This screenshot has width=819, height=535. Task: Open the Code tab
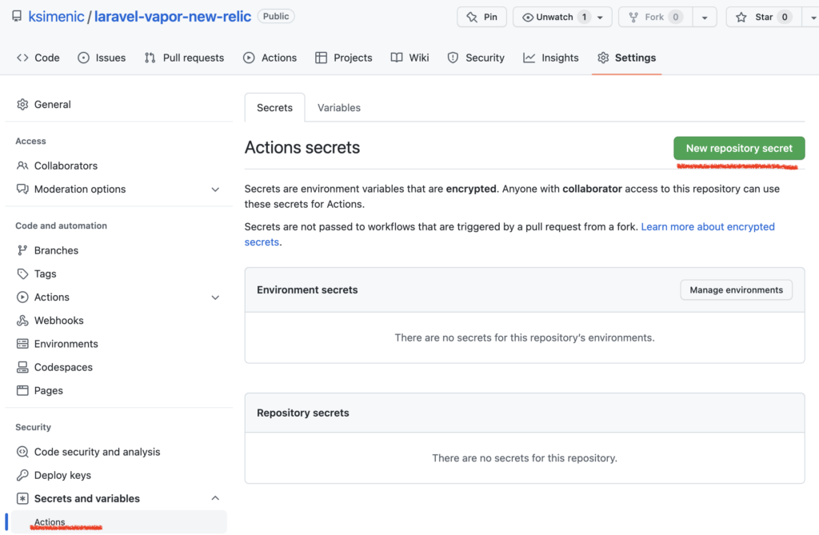click(38, 58)
